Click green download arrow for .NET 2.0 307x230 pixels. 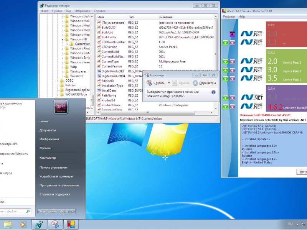[225, 62]
